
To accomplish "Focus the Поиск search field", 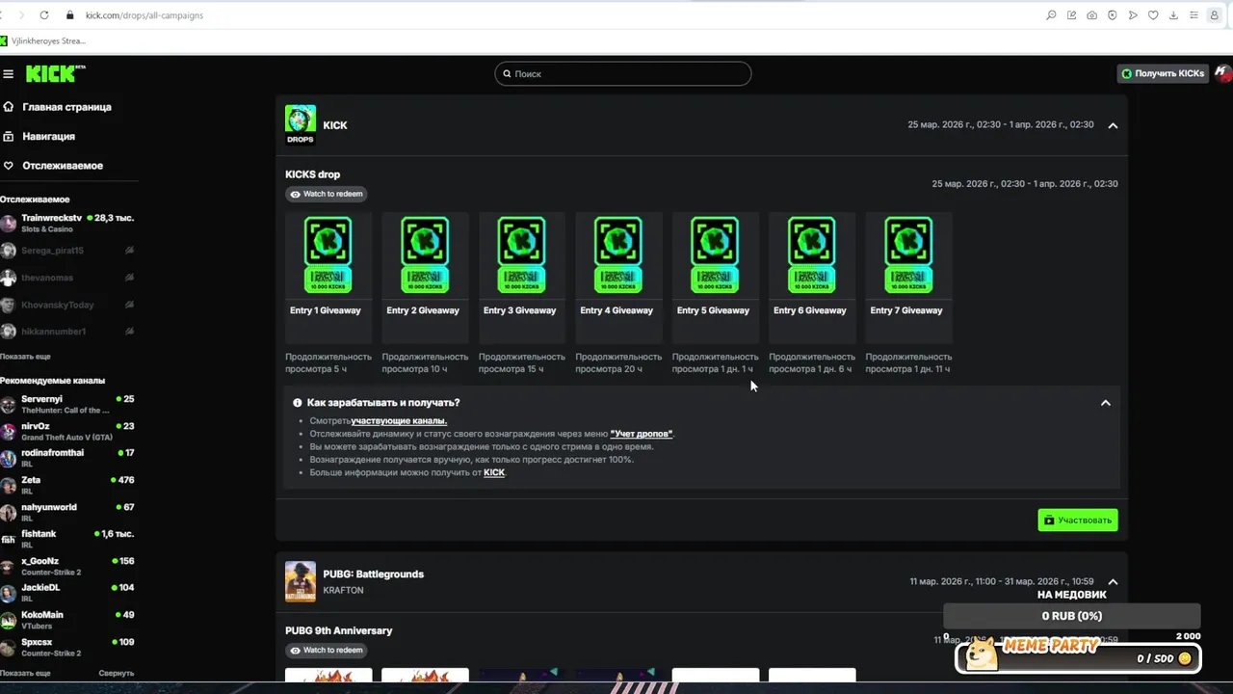I will click(x=623, y=74).
